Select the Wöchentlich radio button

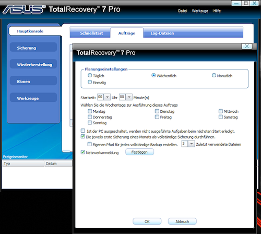tap(153, 75)
